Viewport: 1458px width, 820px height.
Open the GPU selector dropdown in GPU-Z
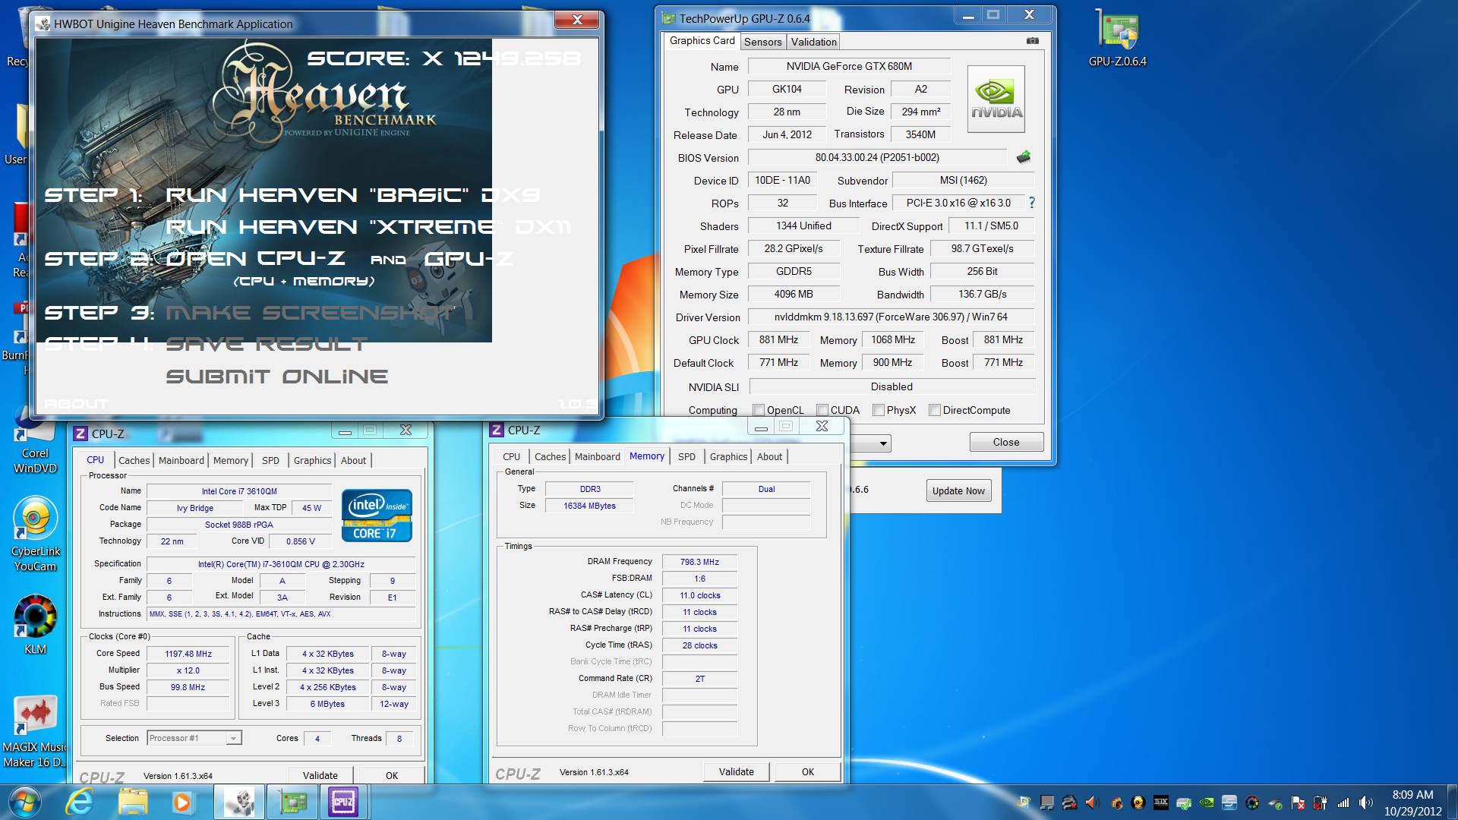pyautogui.click(x=869, y=443)
